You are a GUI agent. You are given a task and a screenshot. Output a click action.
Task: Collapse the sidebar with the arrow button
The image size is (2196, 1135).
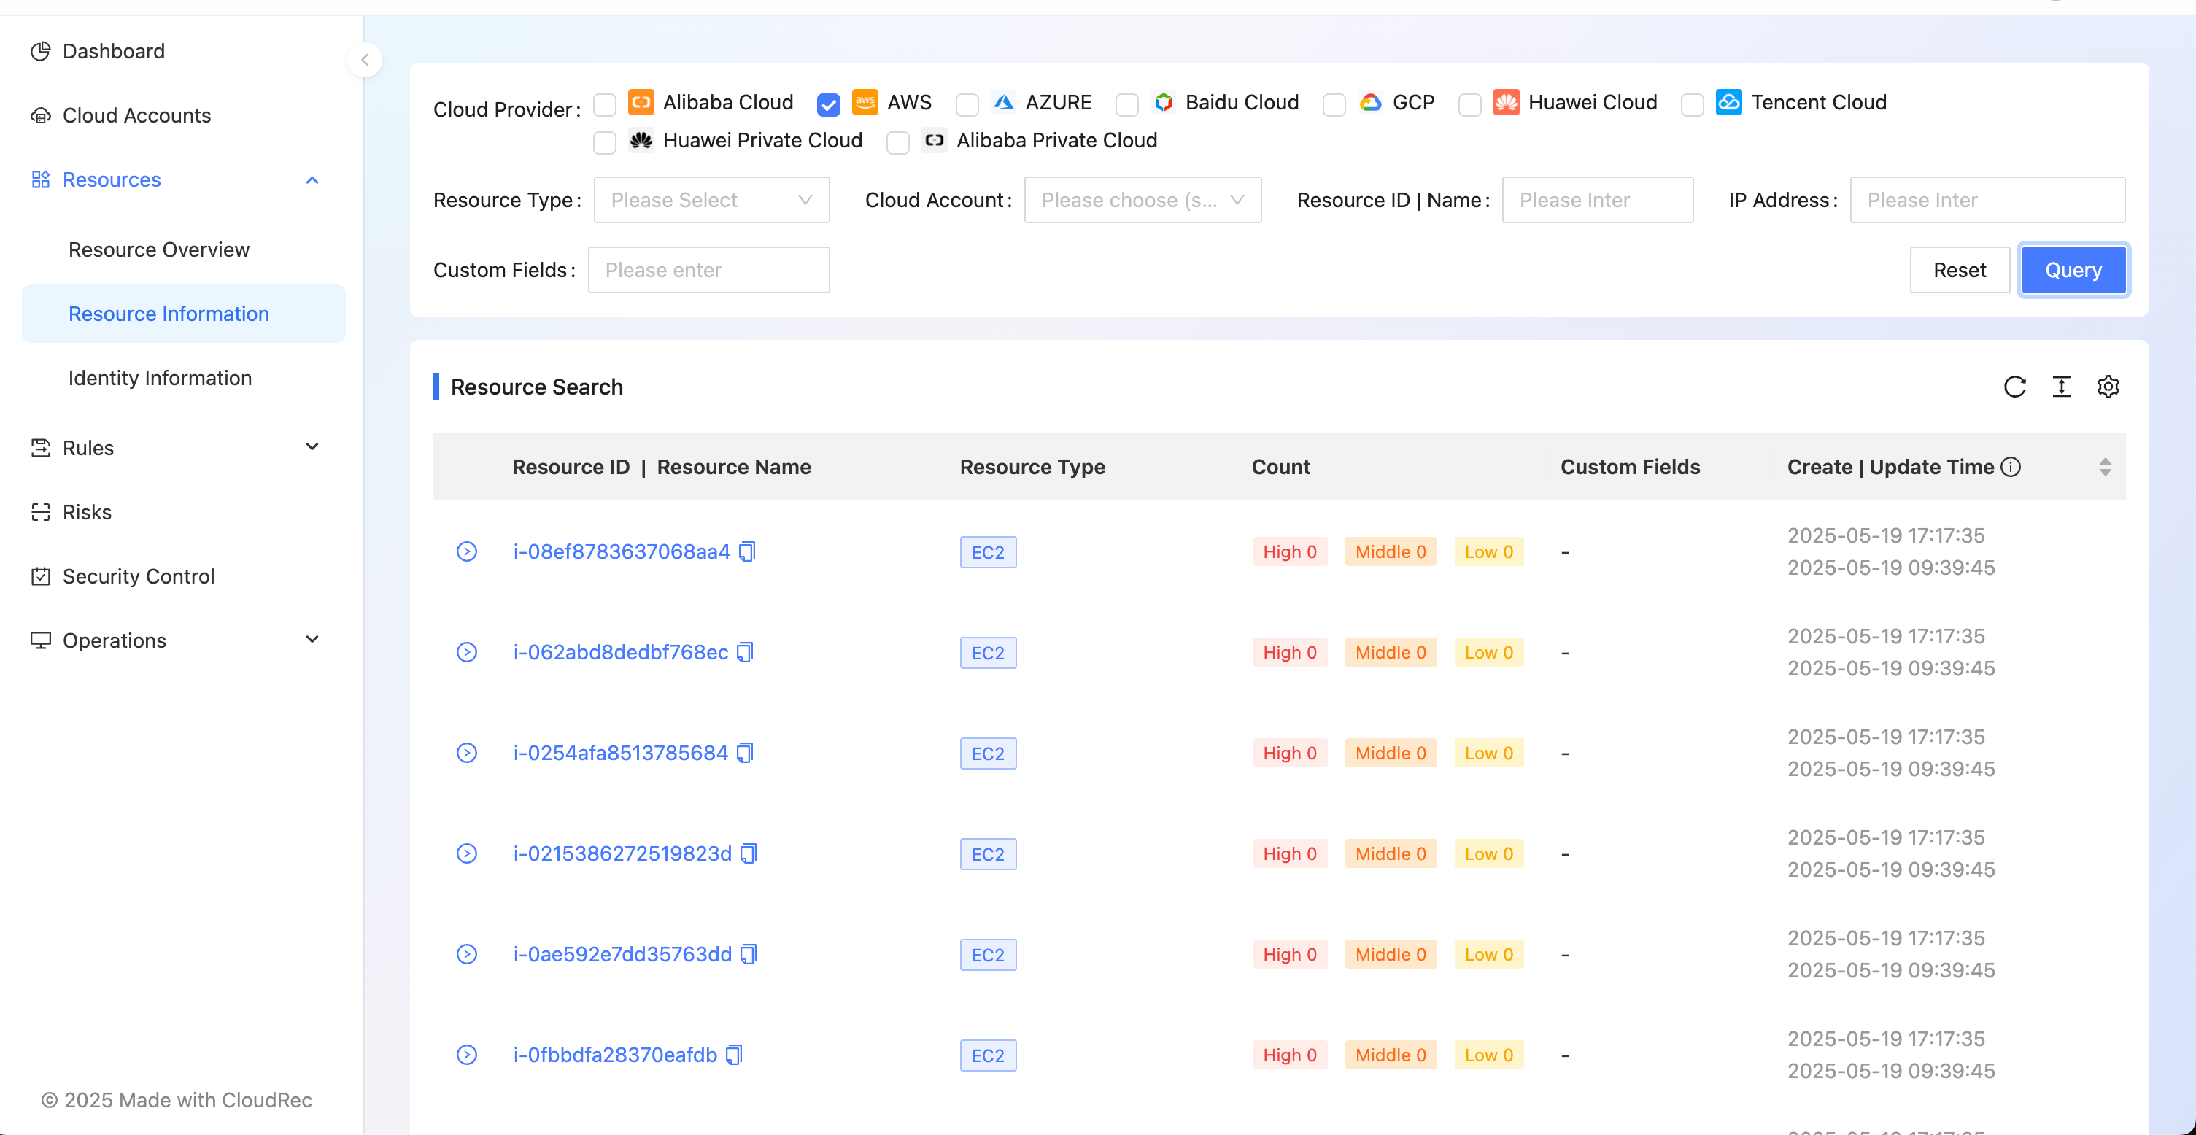click(365, 60)
